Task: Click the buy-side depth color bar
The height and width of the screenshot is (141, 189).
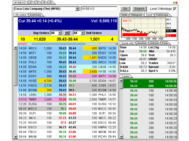Action: pyautogui.click(x=48, y=44)
